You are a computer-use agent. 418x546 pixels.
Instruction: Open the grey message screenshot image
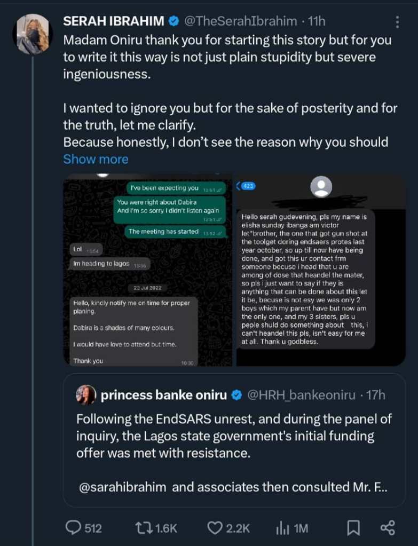pos(319,270)
